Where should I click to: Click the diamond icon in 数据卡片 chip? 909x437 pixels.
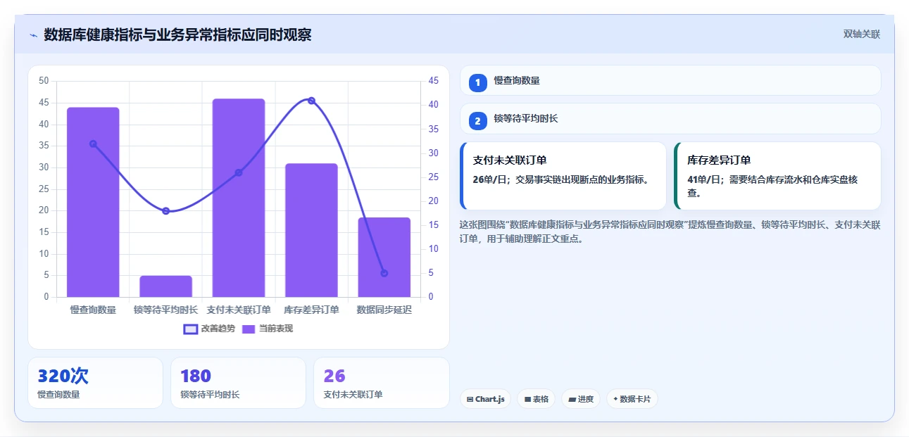615,399
